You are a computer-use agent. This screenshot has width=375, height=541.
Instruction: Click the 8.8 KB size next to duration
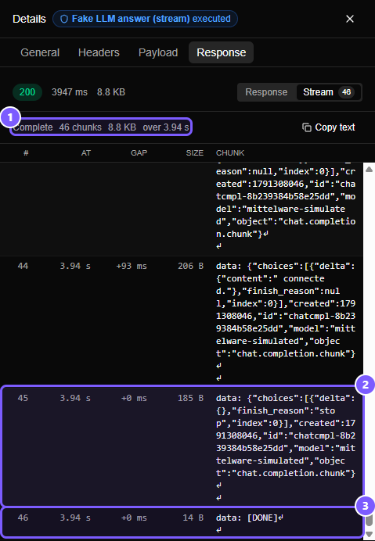[111, 92]
